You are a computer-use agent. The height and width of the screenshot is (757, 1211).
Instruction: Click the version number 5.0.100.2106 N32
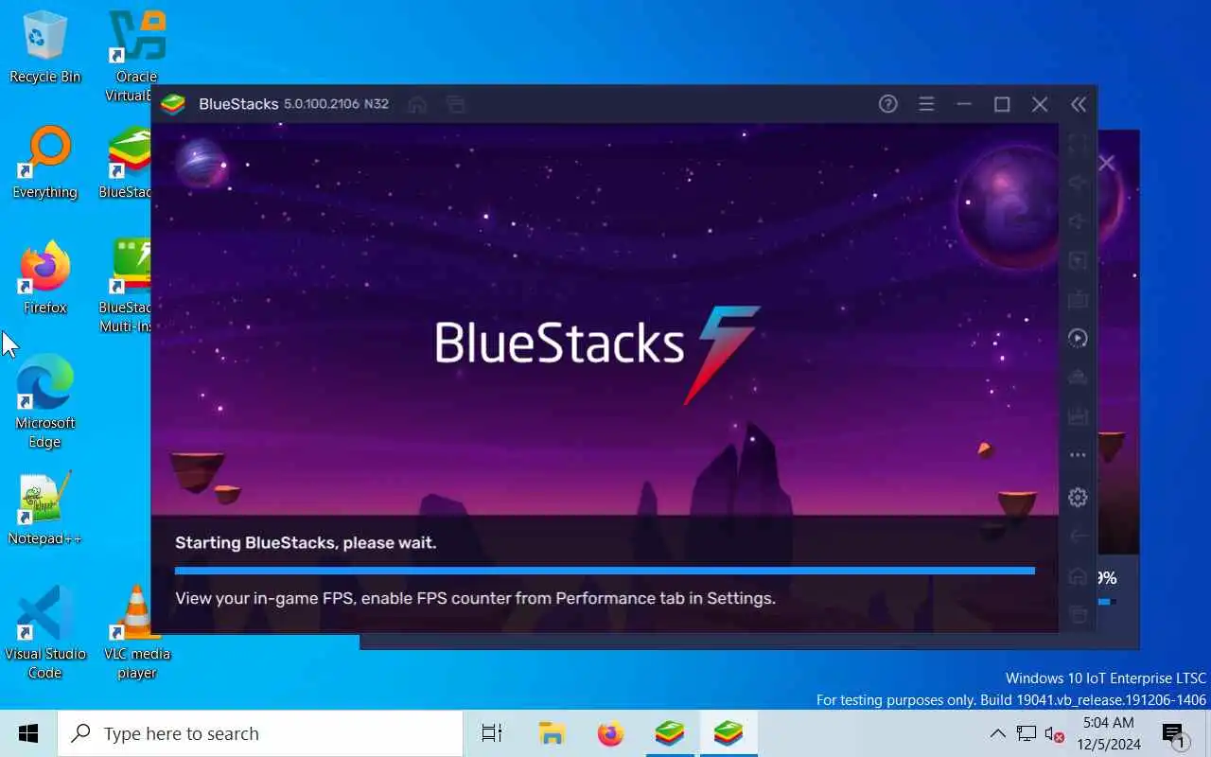point(337,104)
